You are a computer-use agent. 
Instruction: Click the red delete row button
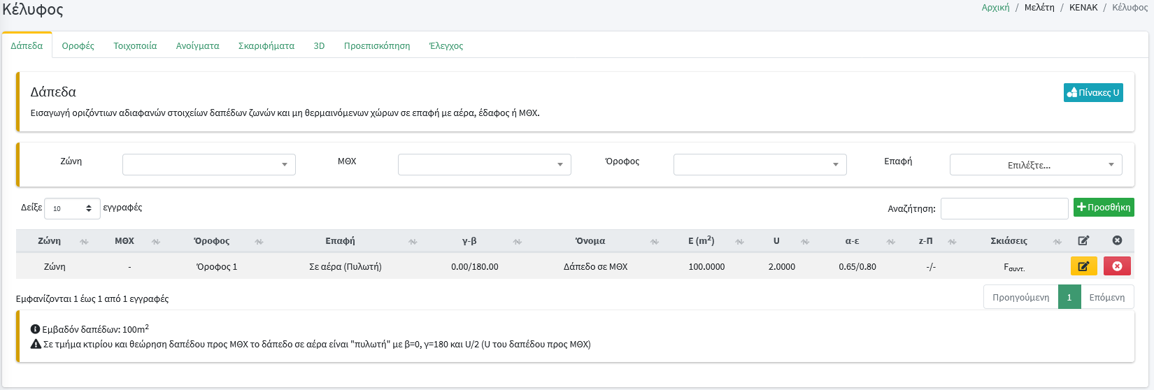tap(1117, 266)
